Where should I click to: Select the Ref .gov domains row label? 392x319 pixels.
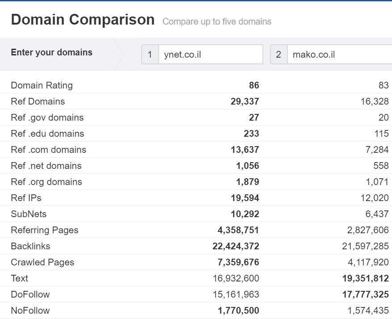pos(47,118)
